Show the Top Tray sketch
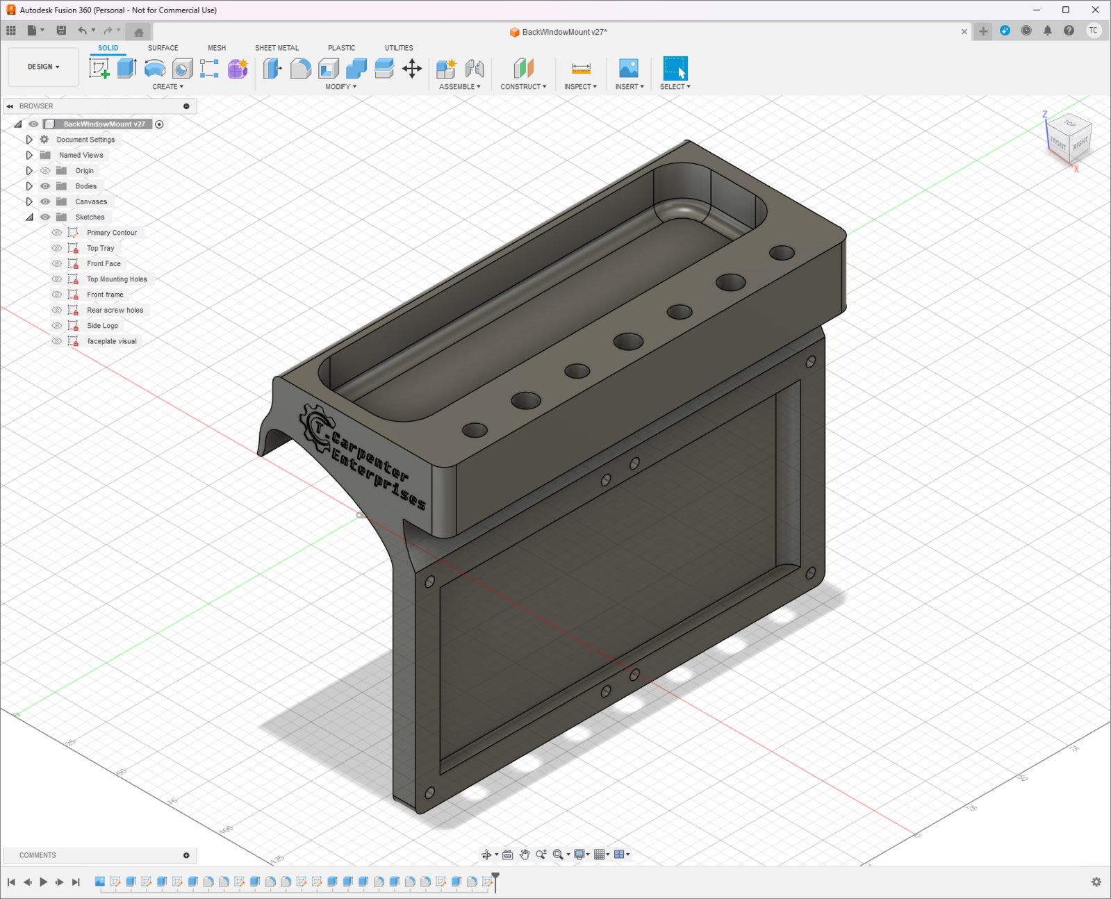This screenshot has height=899, width=1111. point(57,248)
